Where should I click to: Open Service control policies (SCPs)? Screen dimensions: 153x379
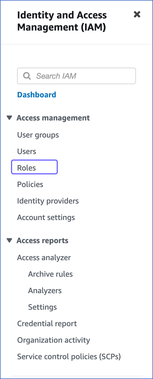coord(69,357)
